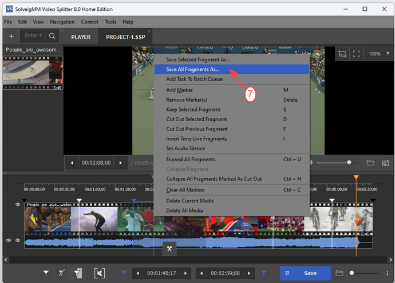Choose Cut Out Selected Fragment
Image resolution: width=395 pixels, height=283 pixels.
[231, 119]
